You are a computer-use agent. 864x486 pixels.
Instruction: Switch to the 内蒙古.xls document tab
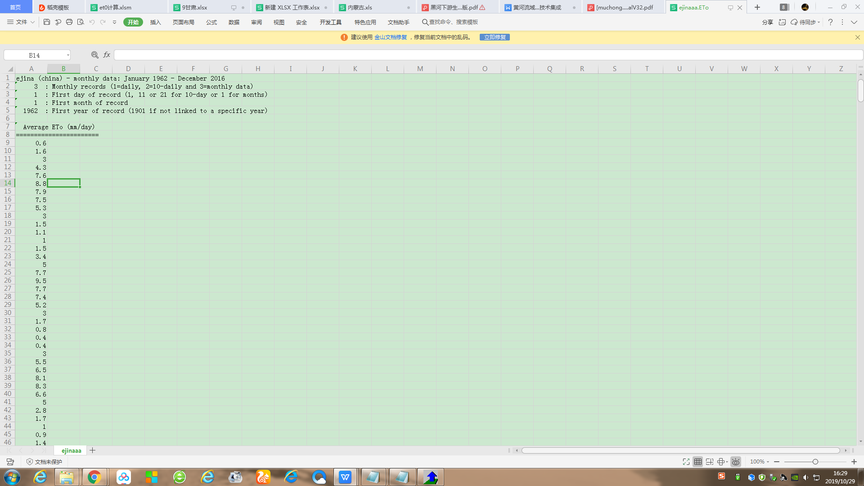pos(360,7)
